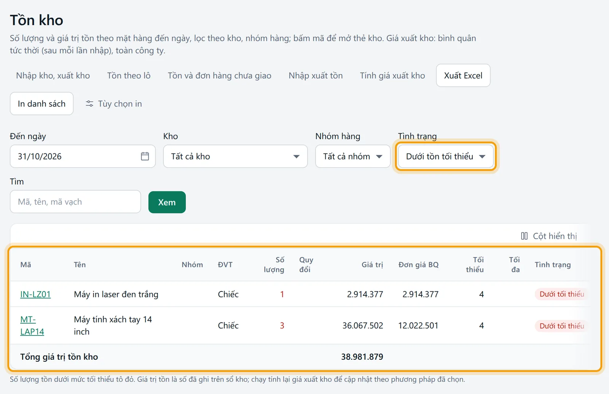Click the Tổng giá trị tồn kho label

(59, 357)
